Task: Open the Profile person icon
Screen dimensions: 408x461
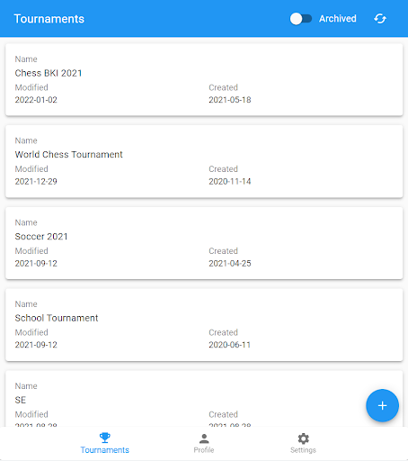Action: click(x=204, y=438)
